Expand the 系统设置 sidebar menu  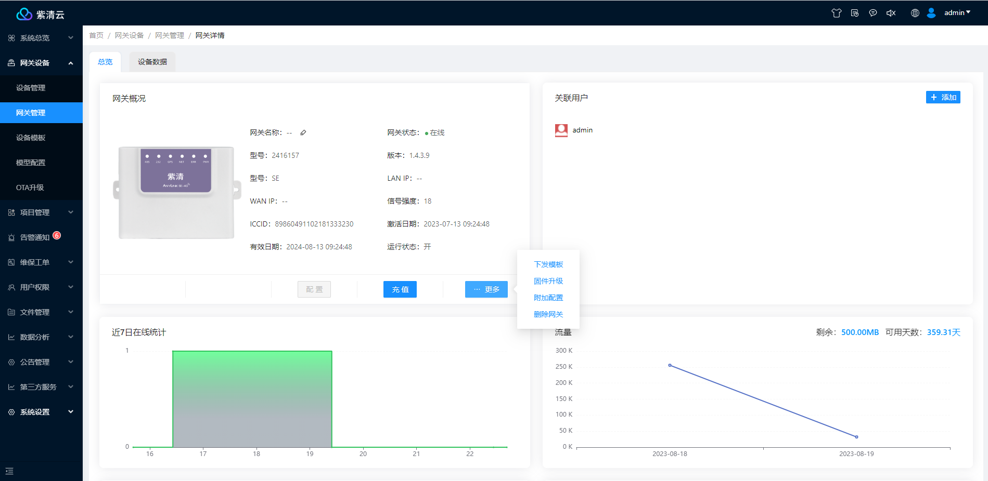point(41,412)
